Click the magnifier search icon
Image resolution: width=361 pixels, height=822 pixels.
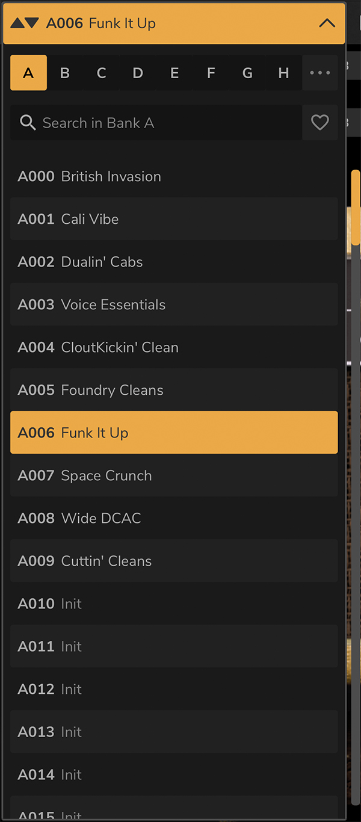28,123
